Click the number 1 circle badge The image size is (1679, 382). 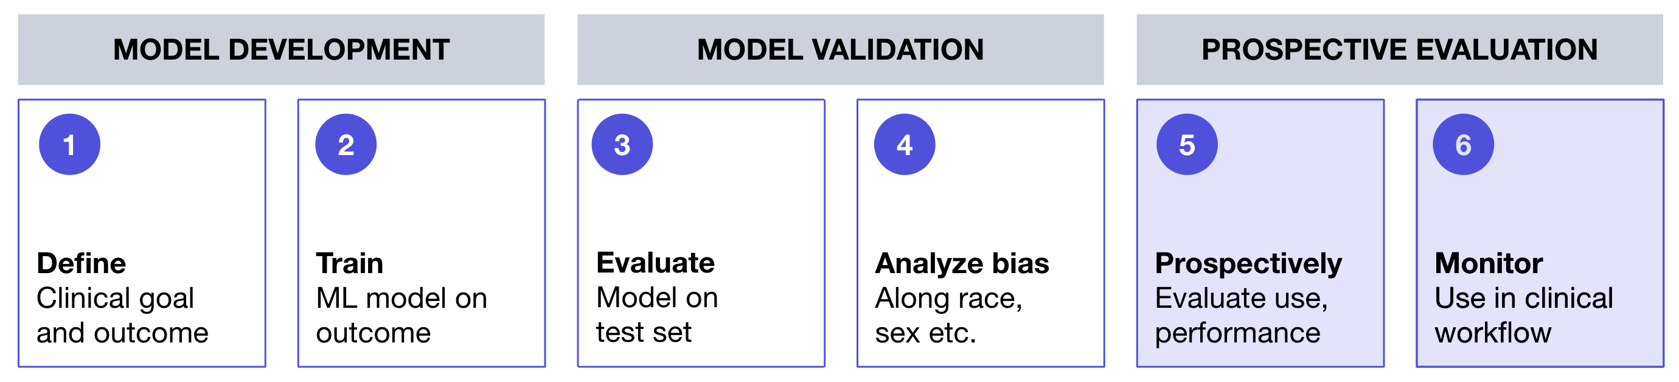[x=70, y=145]
